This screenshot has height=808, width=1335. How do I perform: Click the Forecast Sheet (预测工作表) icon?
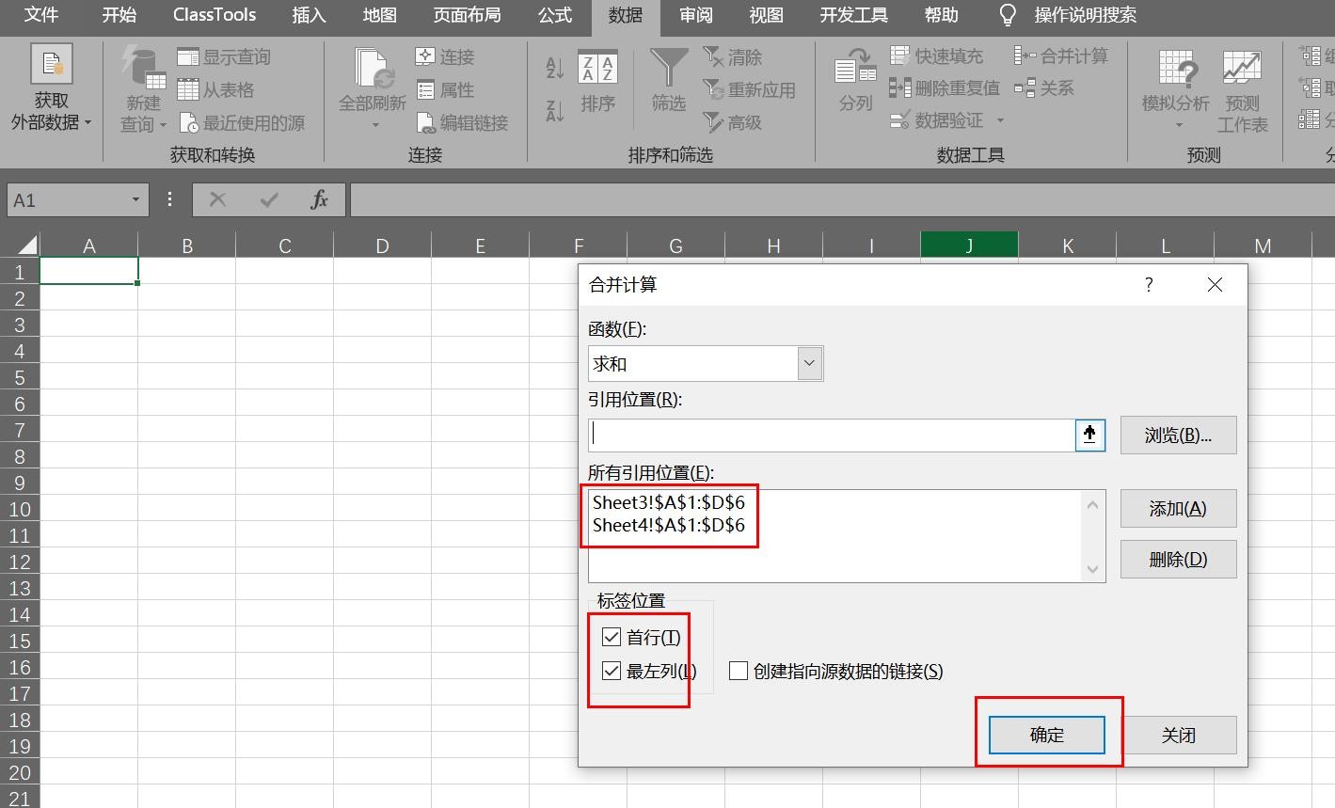[x=1242, y=71]
